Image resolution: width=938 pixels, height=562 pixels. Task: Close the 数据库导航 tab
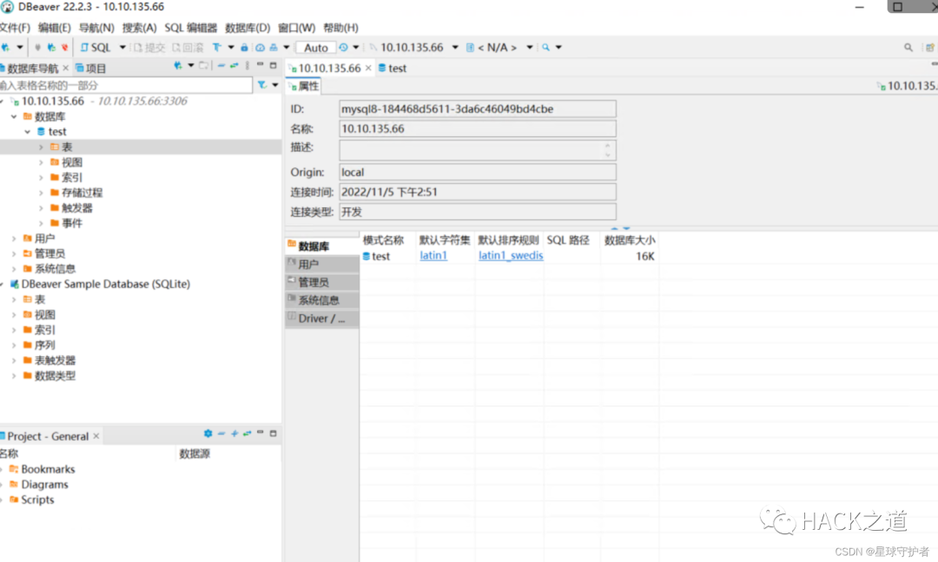pos(66,69)
